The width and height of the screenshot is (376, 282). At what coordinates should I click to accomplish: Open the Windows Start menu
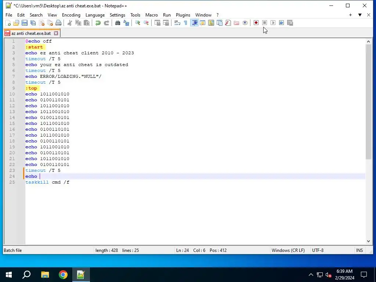coord(9,275)
